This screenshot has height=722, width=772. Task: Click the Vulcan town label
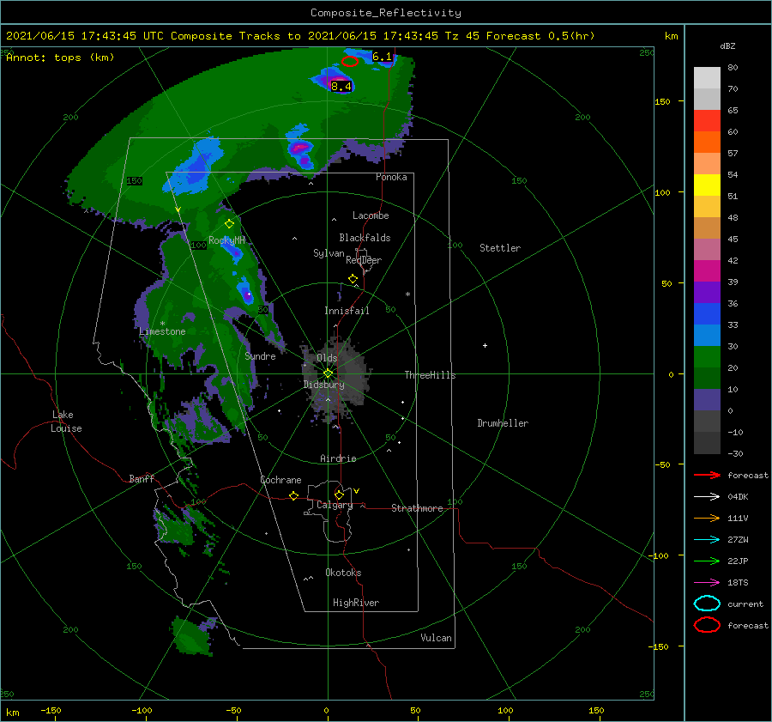436,638
